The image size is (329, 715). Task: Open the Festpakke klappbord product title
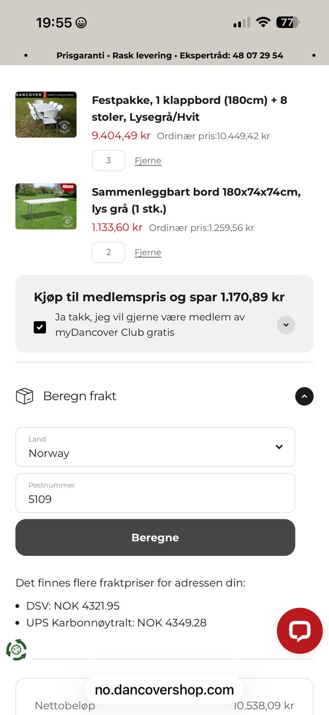point(189,108)
